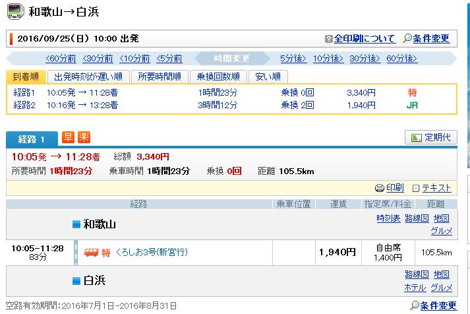This screenshot has height=314, width=470.
Task: Shift departure to 60分前 earlier
Action: [x=61, y=58]
